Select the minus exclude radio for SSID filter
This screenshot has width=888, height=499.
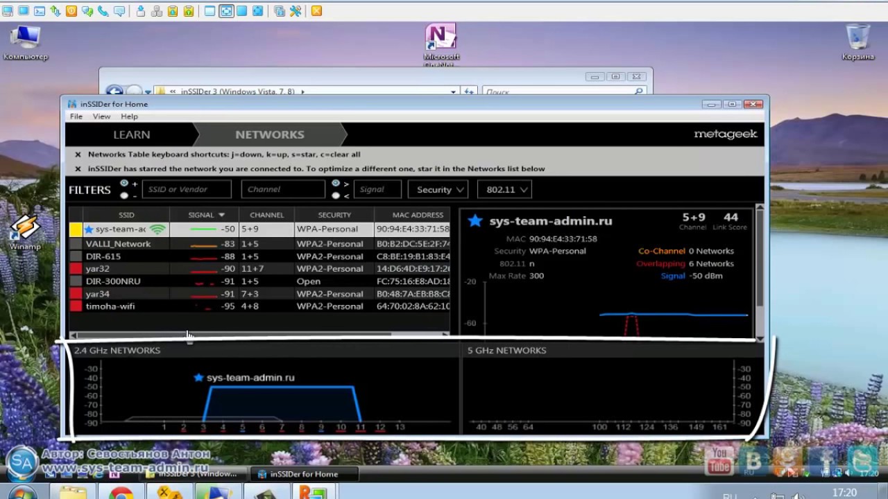pos(124,195)
